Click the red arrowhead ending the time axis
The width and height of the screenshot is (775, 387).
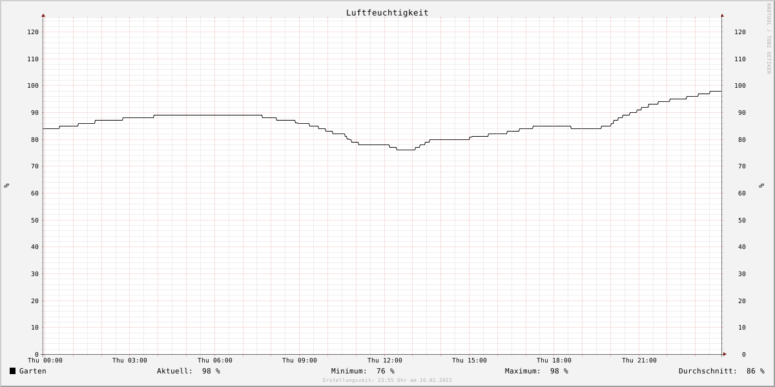(725, 354)
